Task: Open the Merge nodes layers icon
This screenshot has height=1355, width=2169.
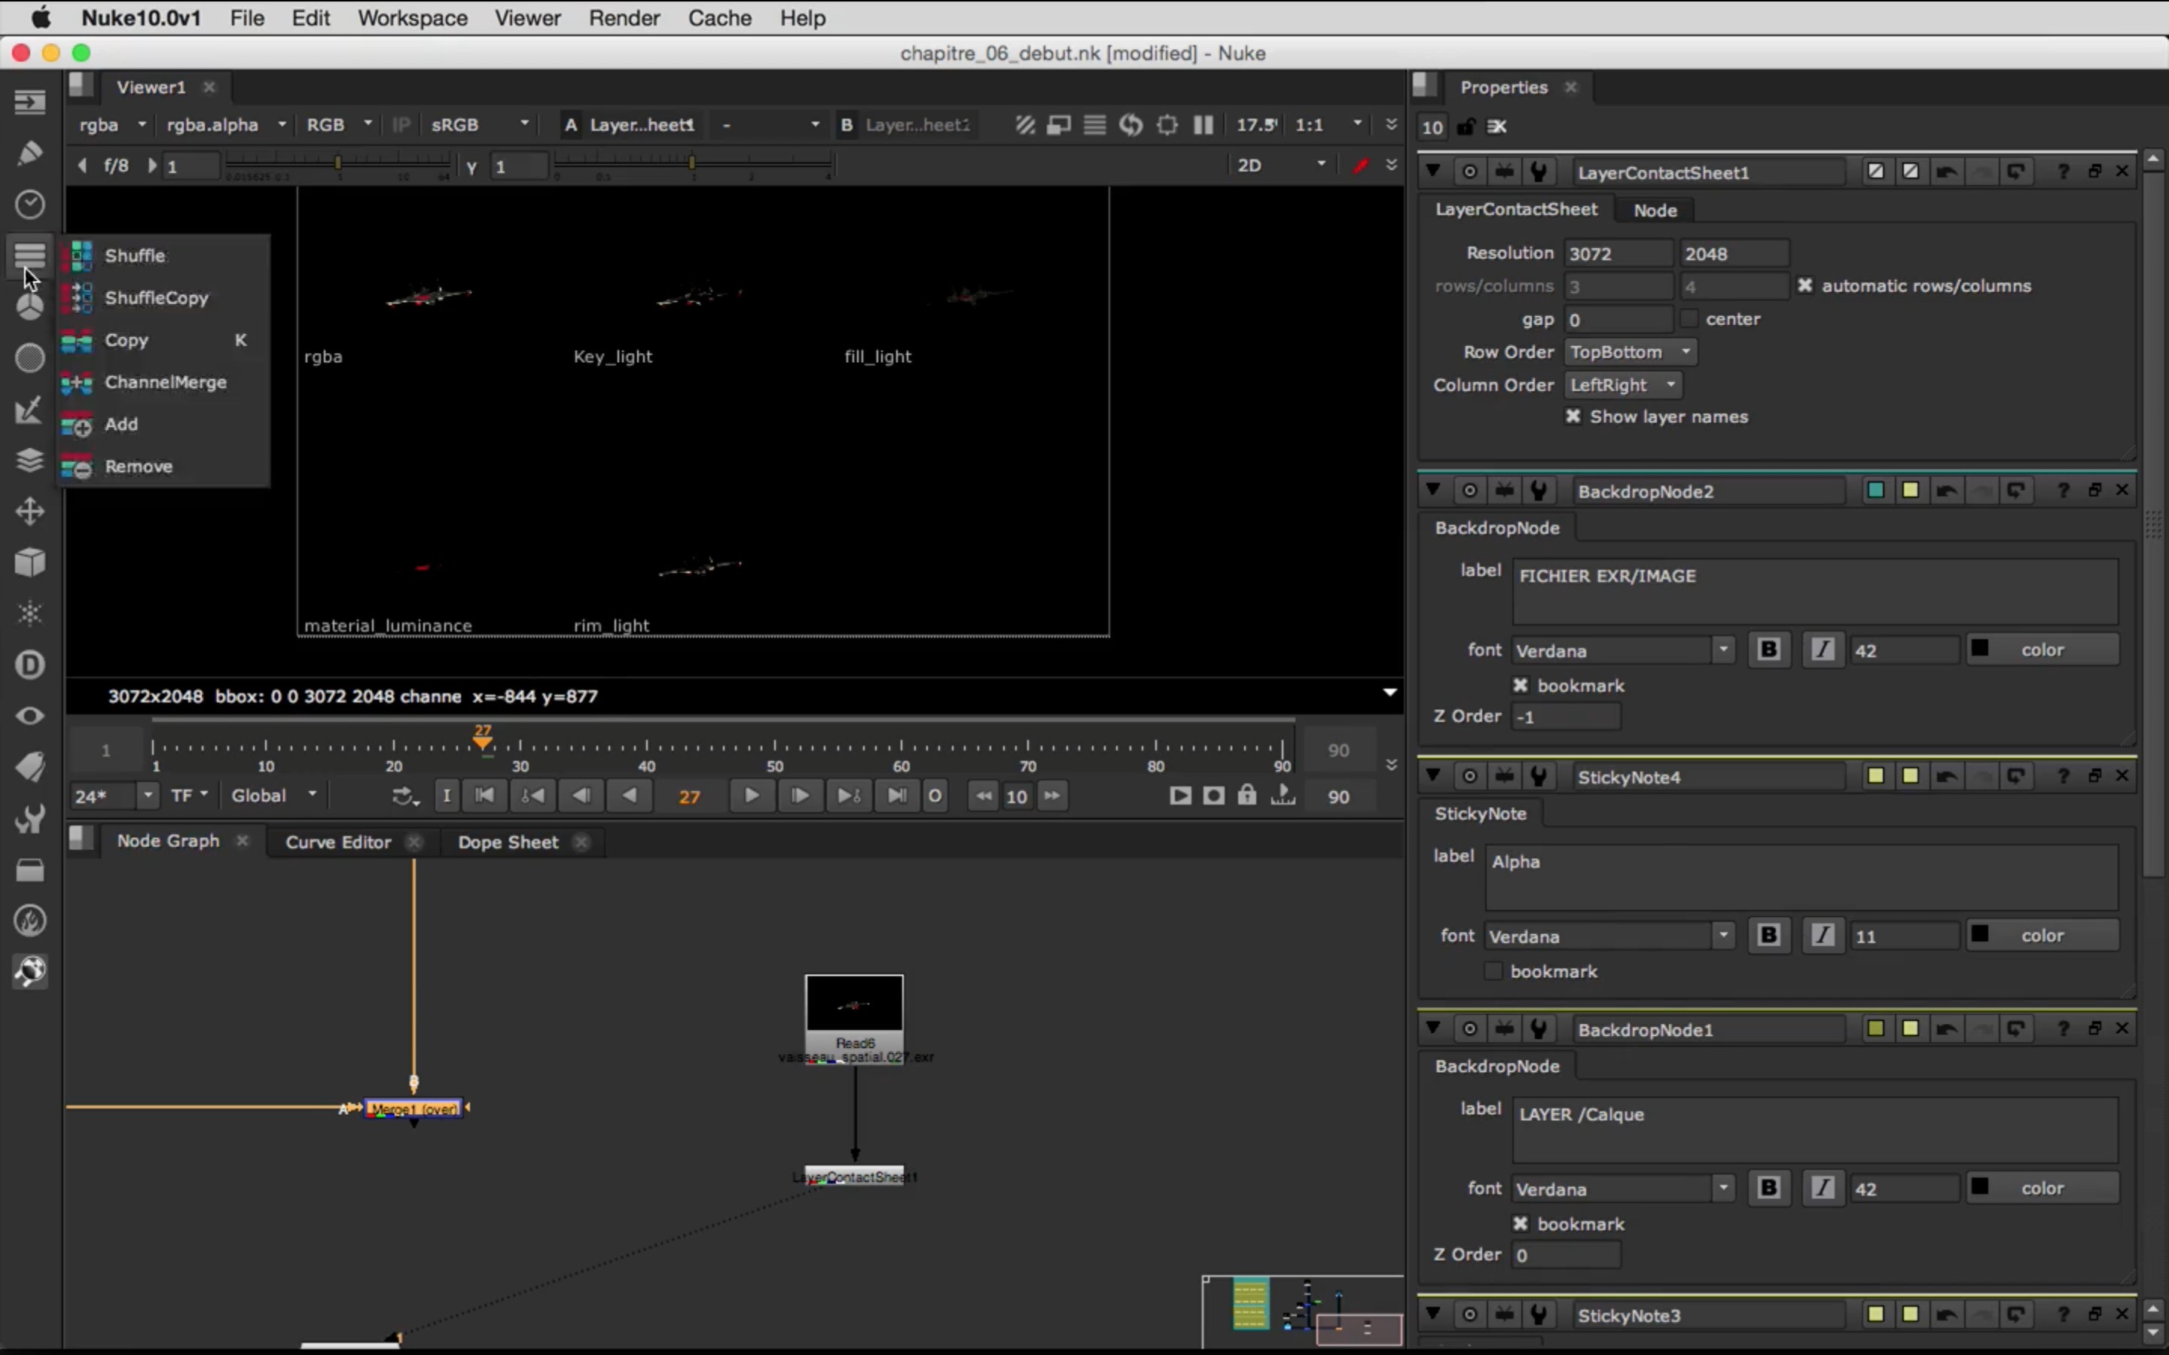Action: 29,461
